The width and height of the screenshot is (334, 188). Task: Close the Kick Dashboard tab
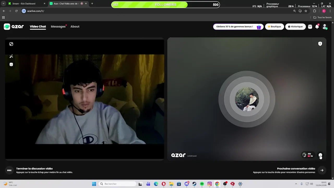tap(44, 4)
